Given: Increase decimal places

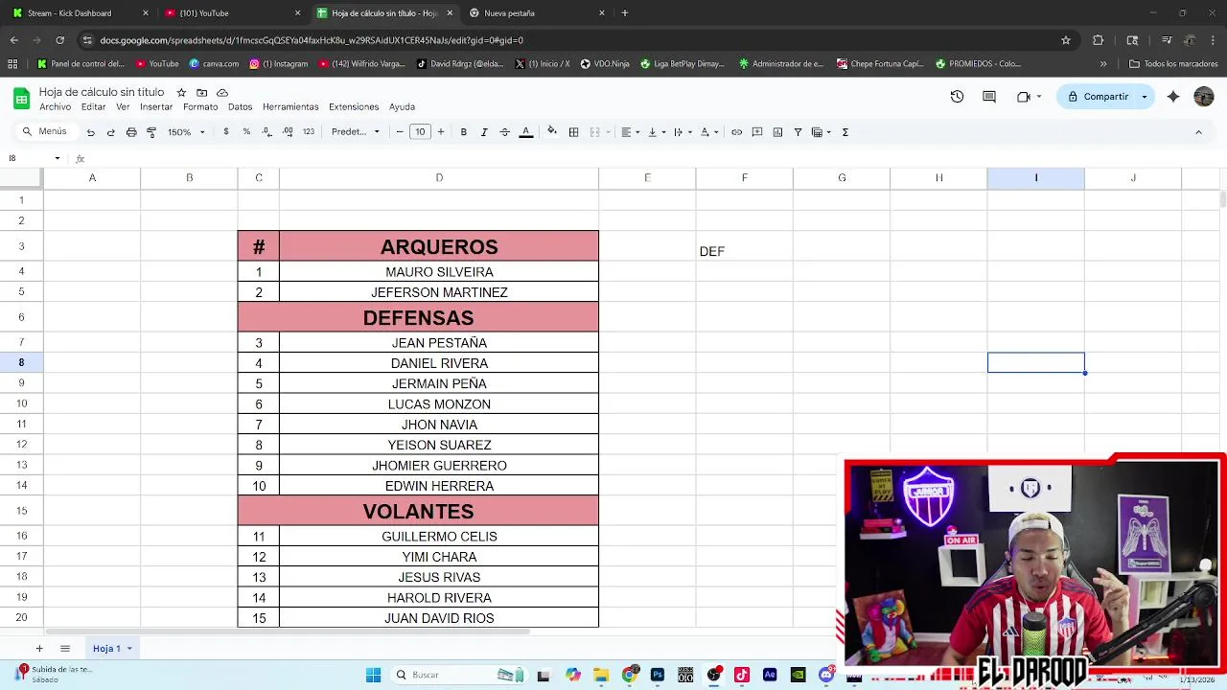Looking at the screenshot, I should tap(288, 132).
